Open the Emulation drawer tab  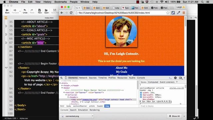click(x=83, y=110)
